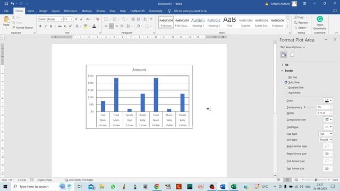Close the Format Plot Area pane
The width and height of the screenshot is (340, 191).
pos(335,40)
